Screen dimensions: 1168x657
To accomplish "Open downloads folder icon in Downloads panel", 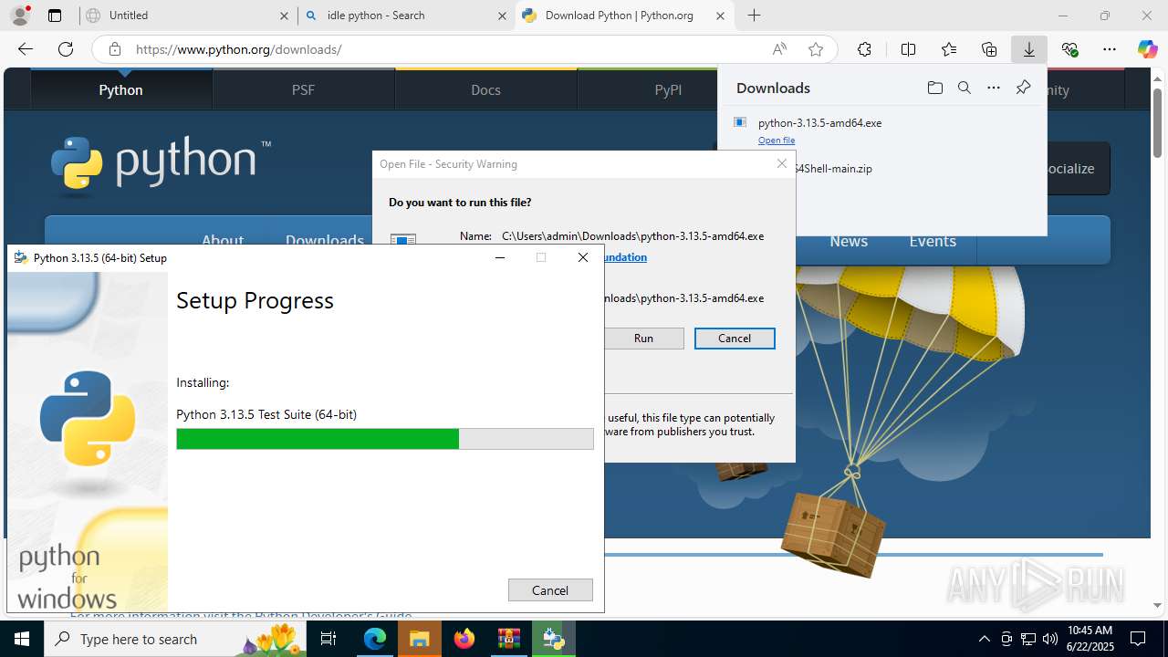I will 934,88.
